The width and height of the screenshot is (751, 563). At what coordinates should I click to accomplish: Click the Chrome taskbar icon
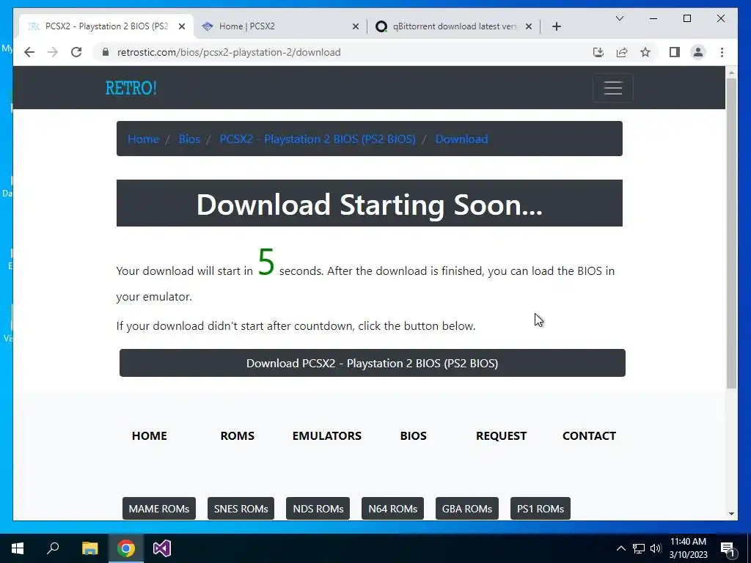(x=126, y=548)
